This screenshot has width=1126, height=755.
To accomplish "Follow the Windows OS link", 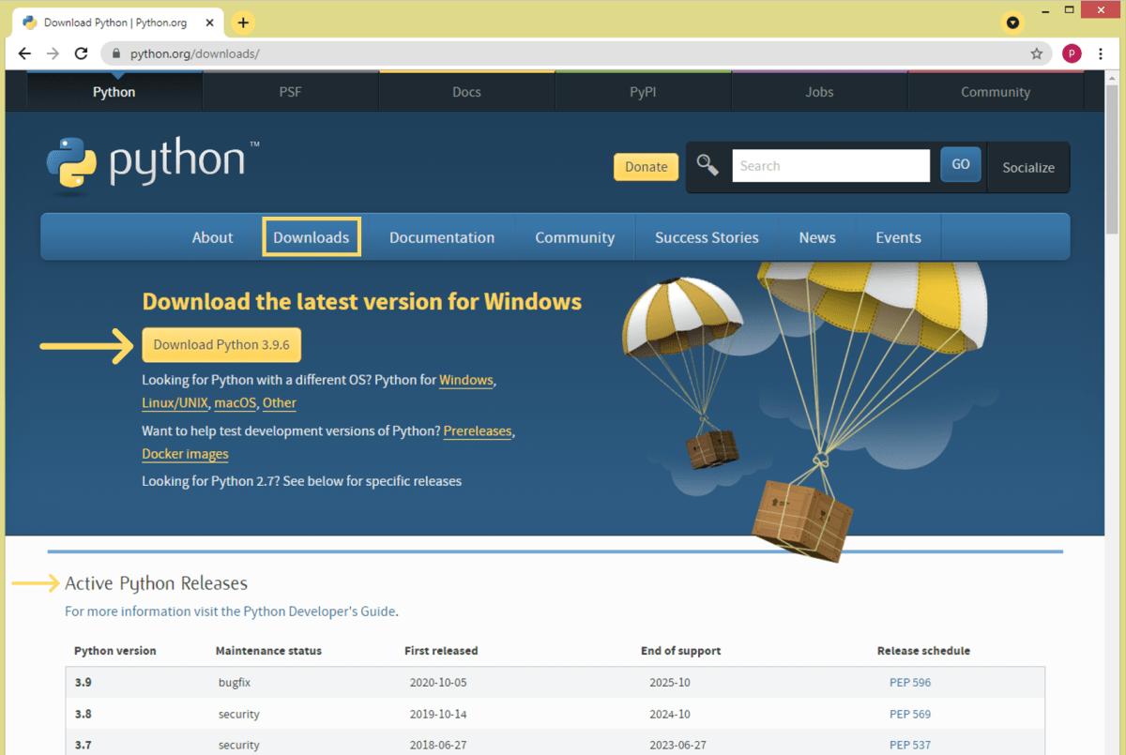I will coord(466,380).
